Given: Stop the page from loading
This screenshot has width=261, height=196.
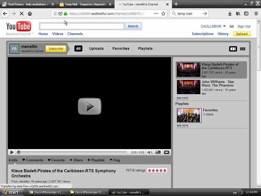Looking at the screenshot, I should tap(22, 14).
